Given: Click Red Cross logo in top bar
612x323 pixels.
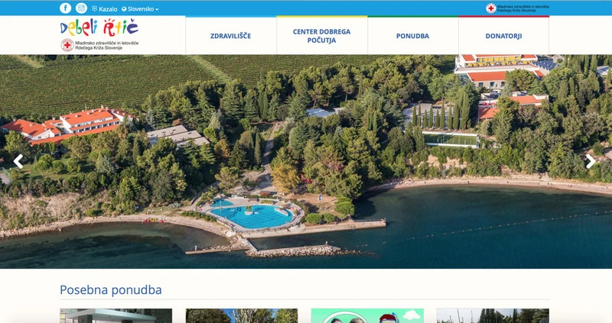Looking at the screenshot, I should (490, 8).
